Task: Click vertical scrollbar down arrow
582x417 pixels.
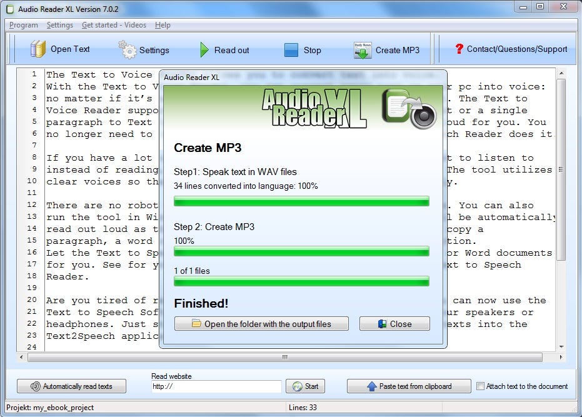Action: pyautogui.click(x=561, y=346)
